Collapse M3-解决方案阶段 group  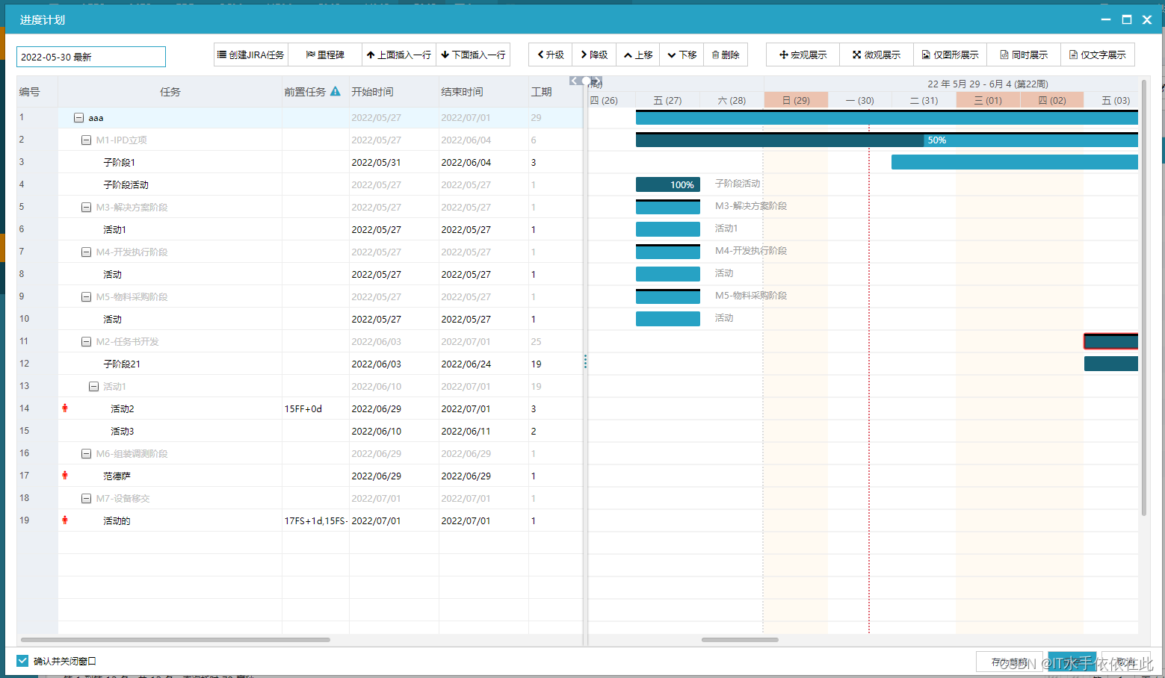pos(86,207)
